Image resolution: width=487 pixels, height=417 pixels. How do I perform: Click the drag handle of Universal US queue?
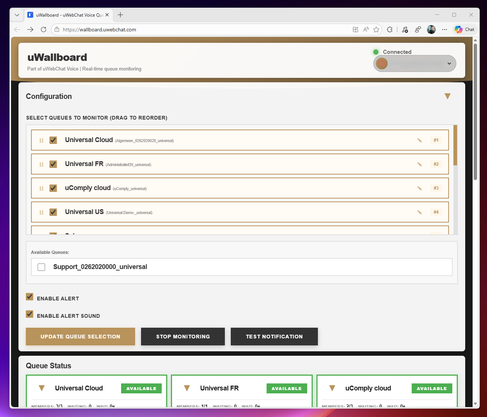tap(41, 213)
